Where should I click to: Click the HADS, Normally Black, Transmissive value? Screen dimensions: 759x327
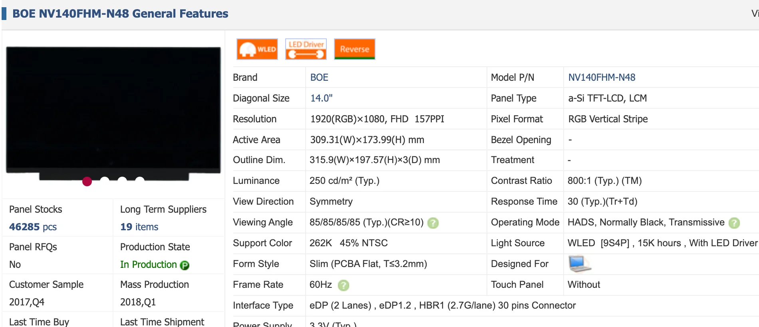click(646, 222)
